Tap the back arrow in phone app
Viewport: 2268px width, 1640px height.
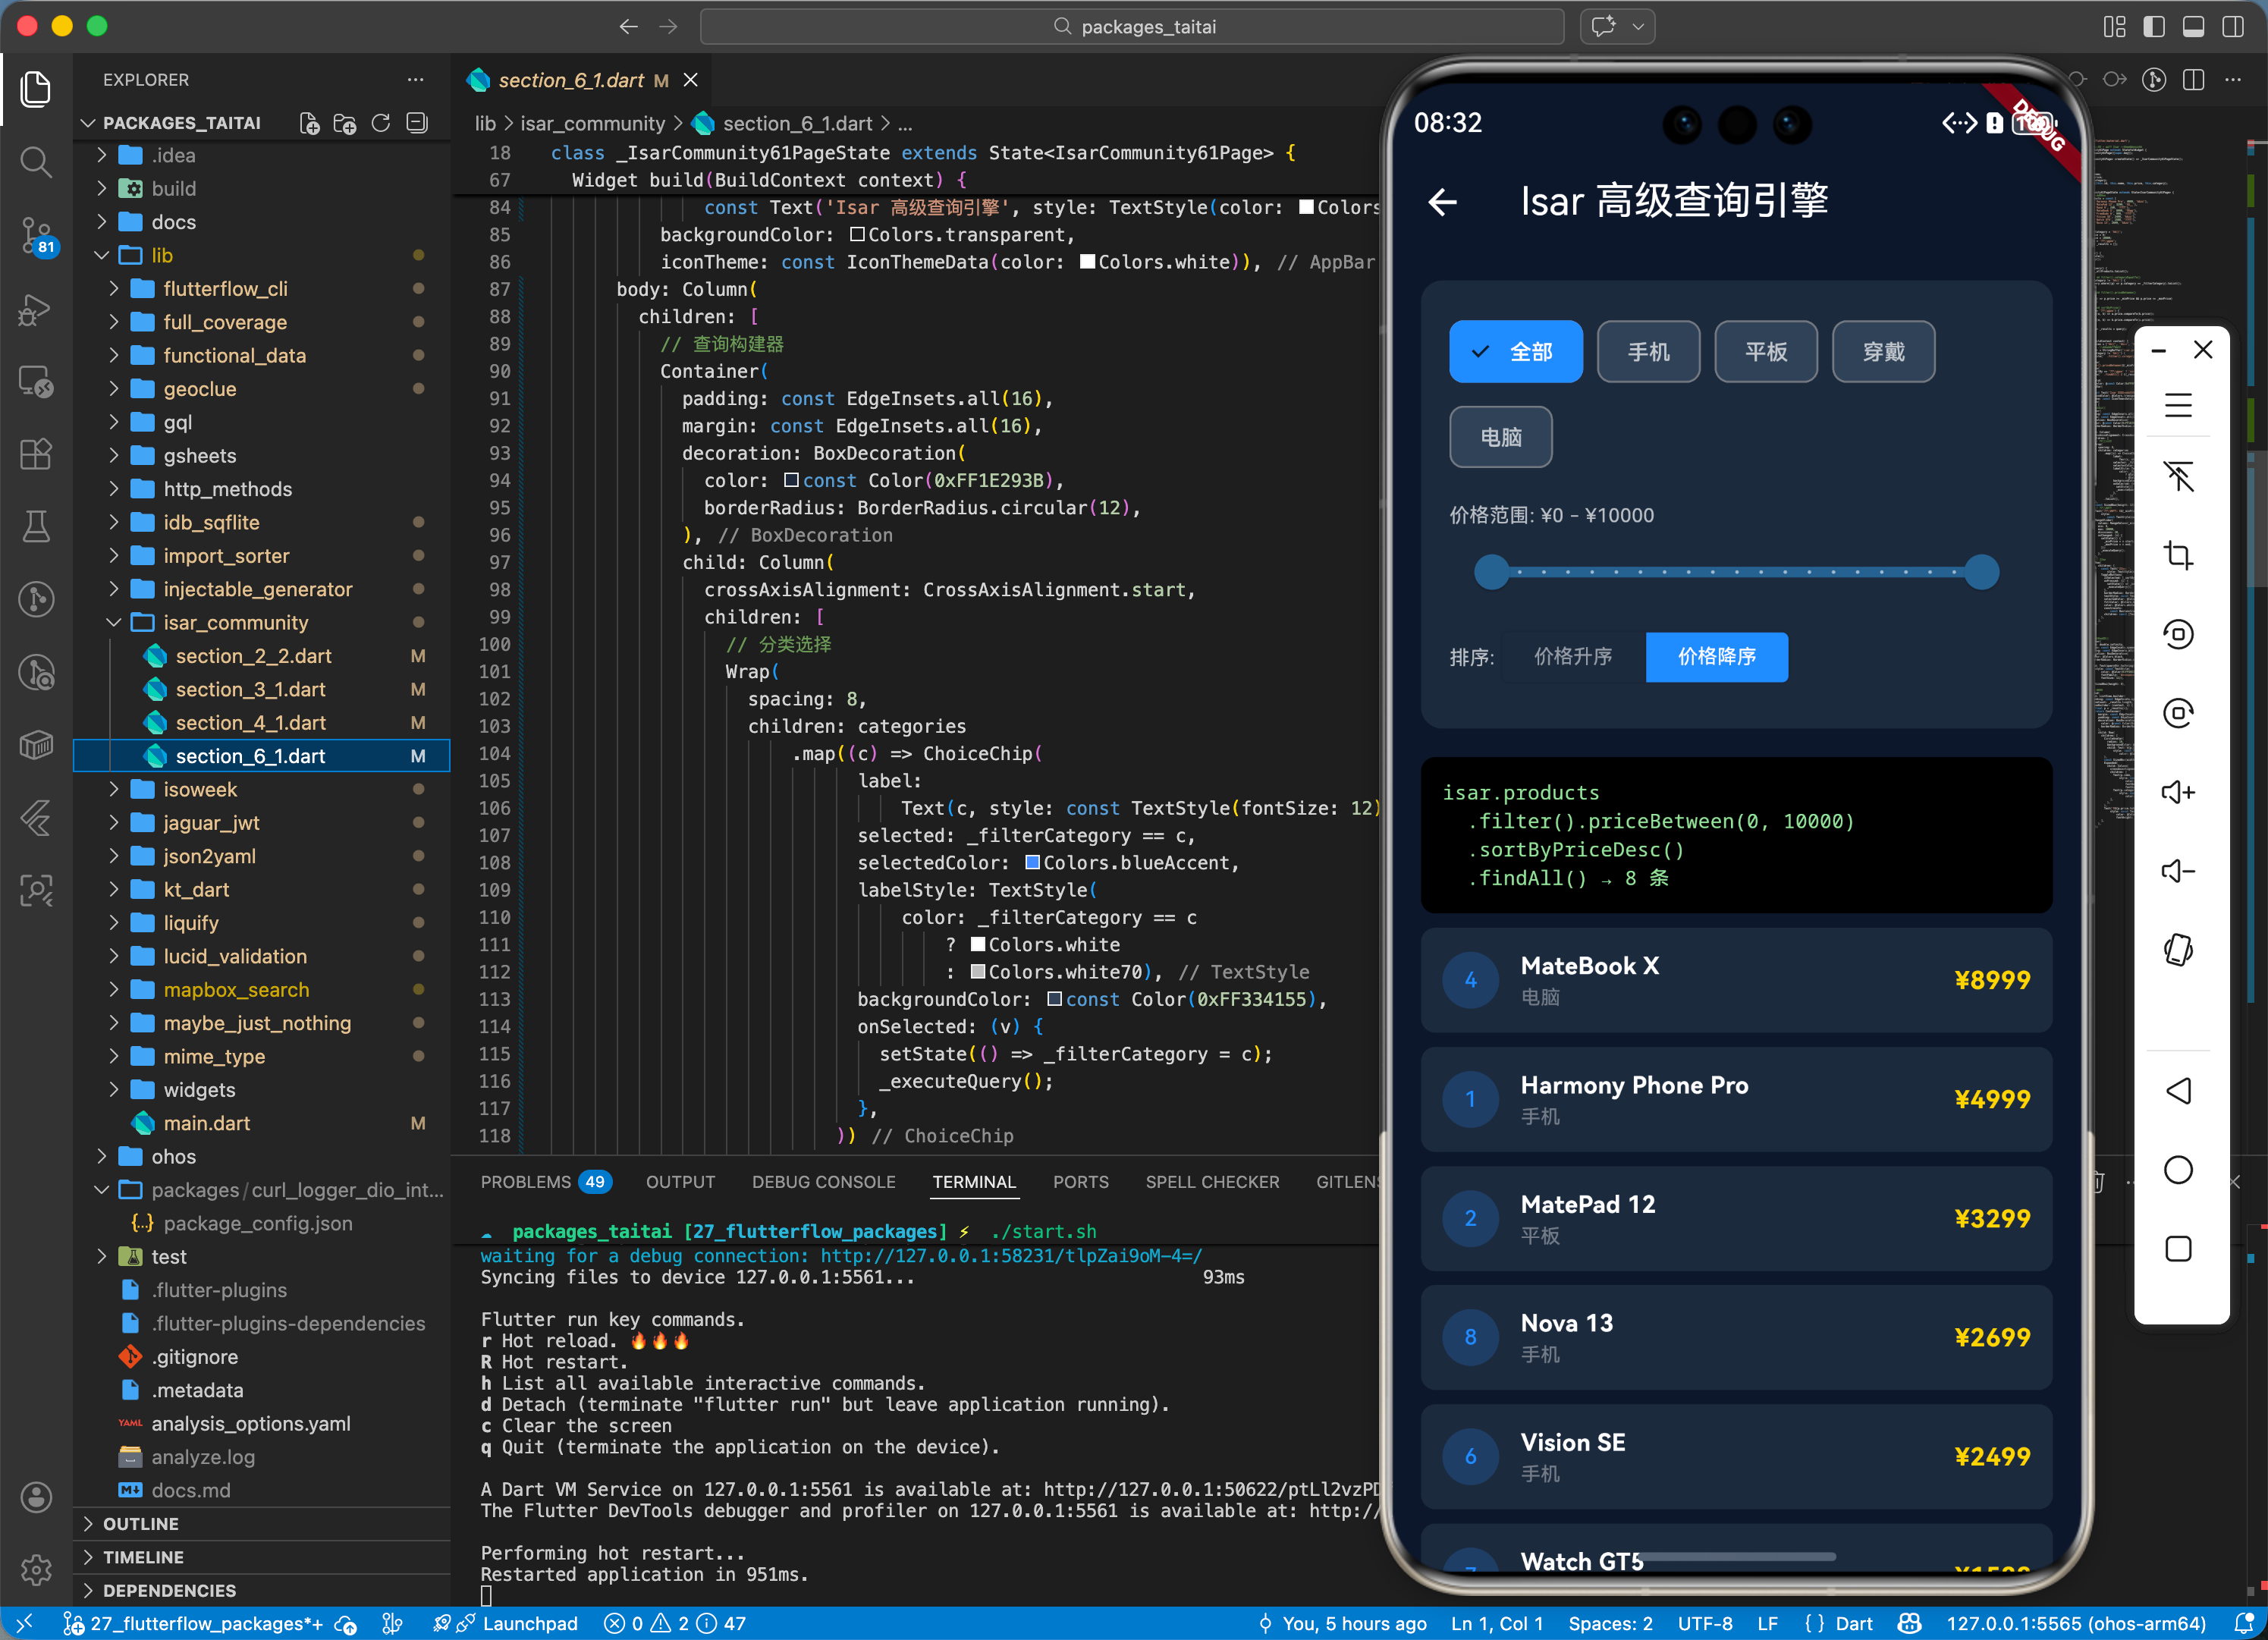[x=1443, y=202]
